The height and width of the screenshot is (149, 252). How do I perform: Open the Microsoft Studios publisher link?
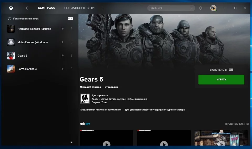coord(90,87)
